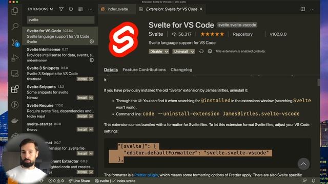
Task: Click index.svelte status bar entry
Action: click(x=124, y=181)
